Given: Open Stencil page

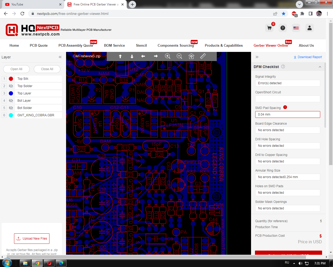Looking at the screenshot, I should coord(142,45).
